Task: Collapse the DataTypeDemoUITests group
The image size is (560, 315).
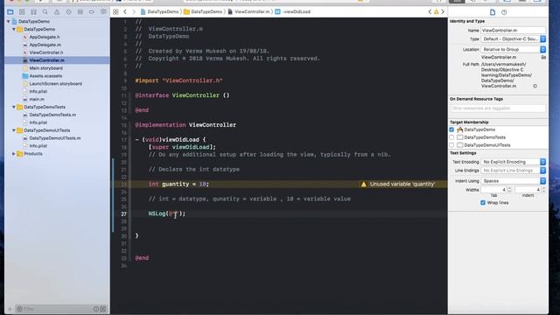Action: [14, 130]
